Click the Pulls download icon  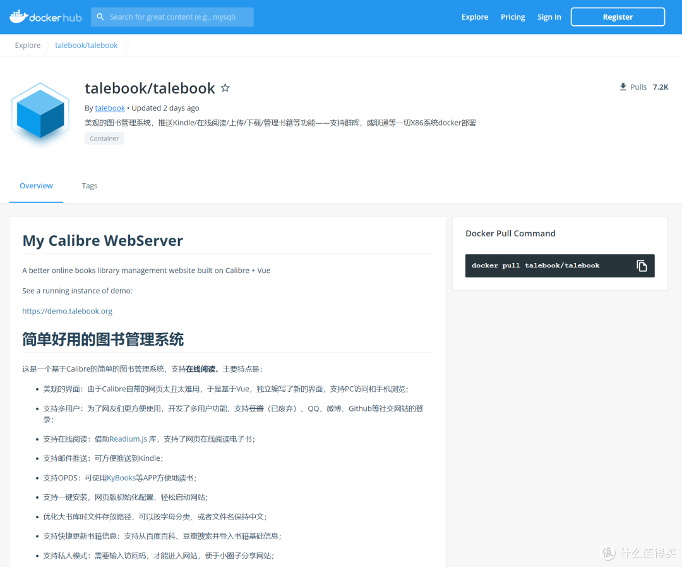click(621, 87)
